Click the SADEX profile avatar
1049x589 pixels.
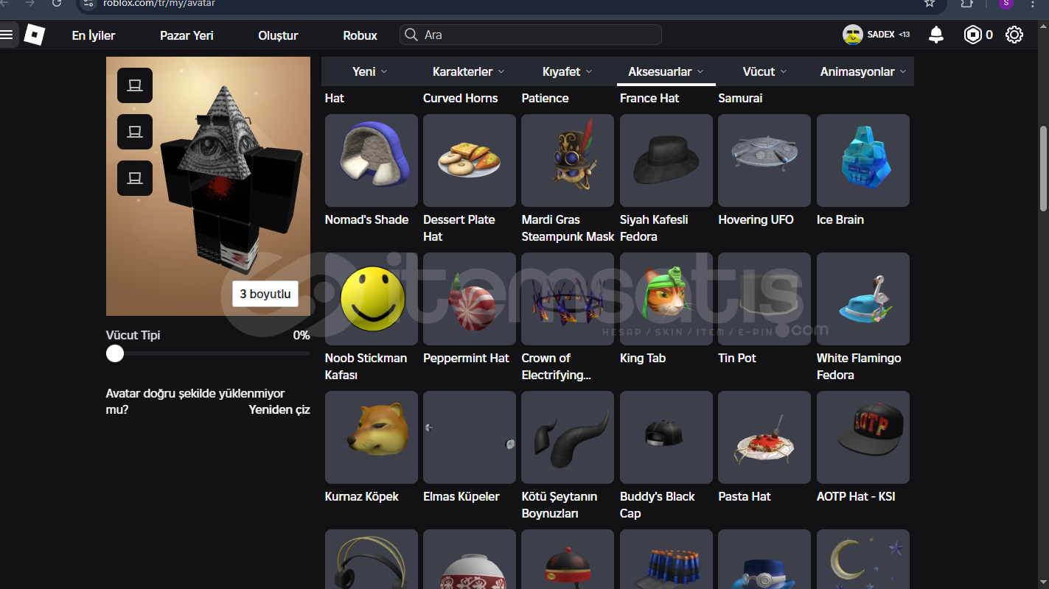coord(853,35)
